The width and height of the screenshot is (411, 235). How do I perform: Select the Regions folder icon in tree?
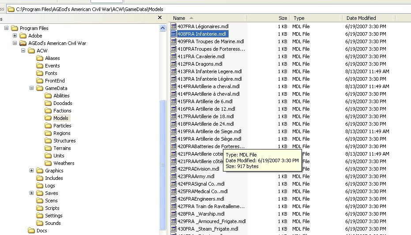pos(48,133)
